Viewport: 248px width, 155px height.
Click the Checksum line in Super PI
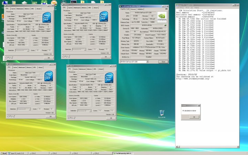[x=187, y=74]
